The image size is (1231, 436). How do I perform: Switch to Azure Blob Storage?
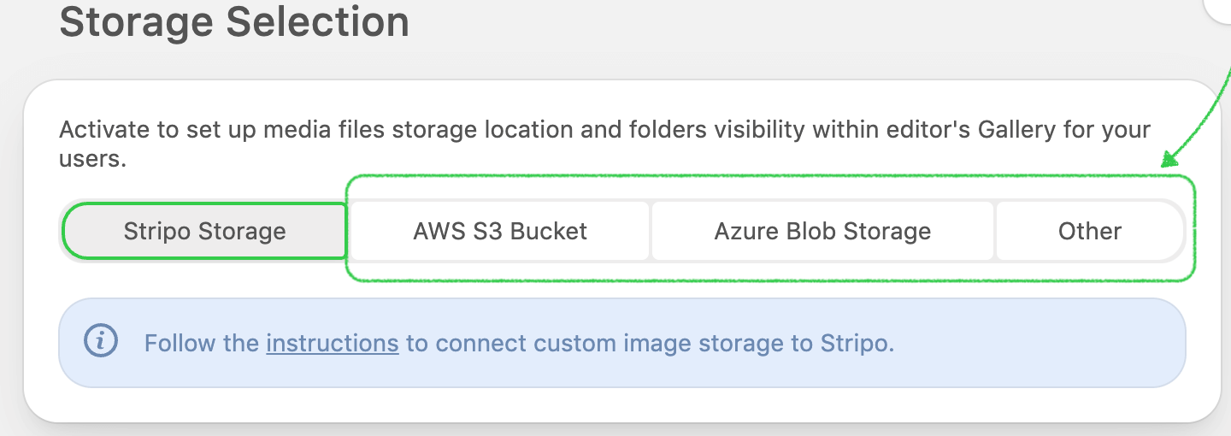tap(822, 231)
